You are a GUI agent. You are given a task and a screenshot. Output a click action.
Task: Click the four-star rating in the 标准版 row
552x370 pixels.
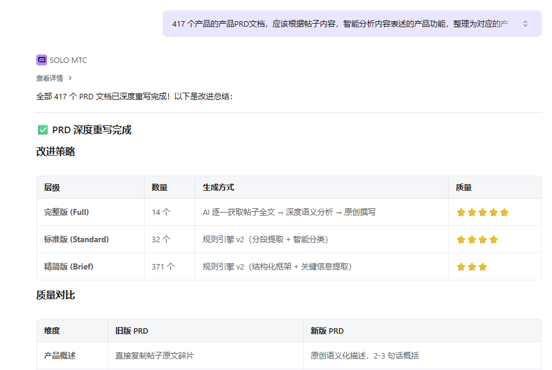coord(477,239)
